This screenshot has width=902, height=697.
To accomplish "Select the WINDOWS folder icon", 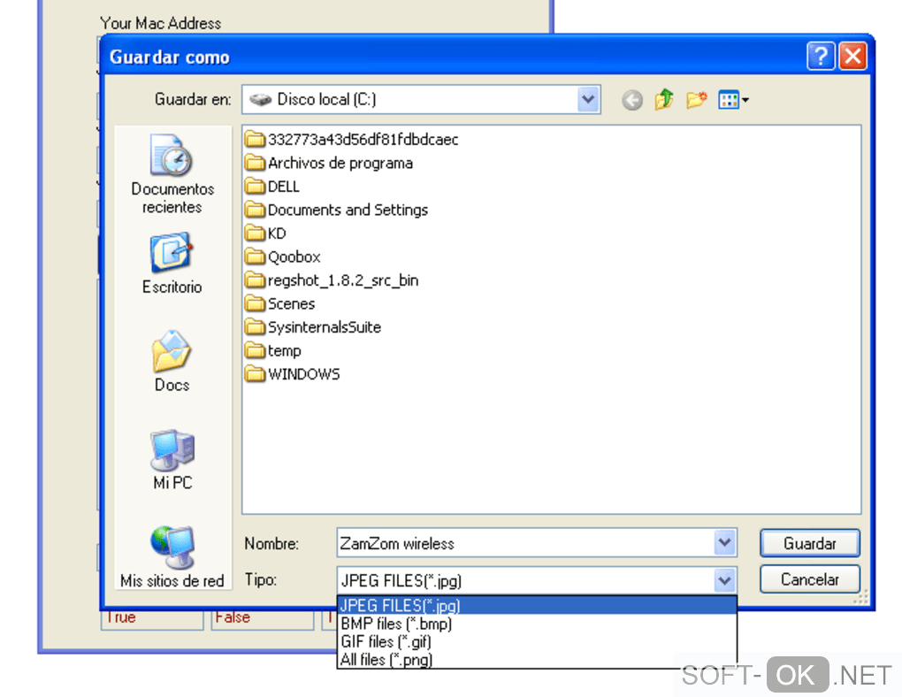I will click(255, 374).
